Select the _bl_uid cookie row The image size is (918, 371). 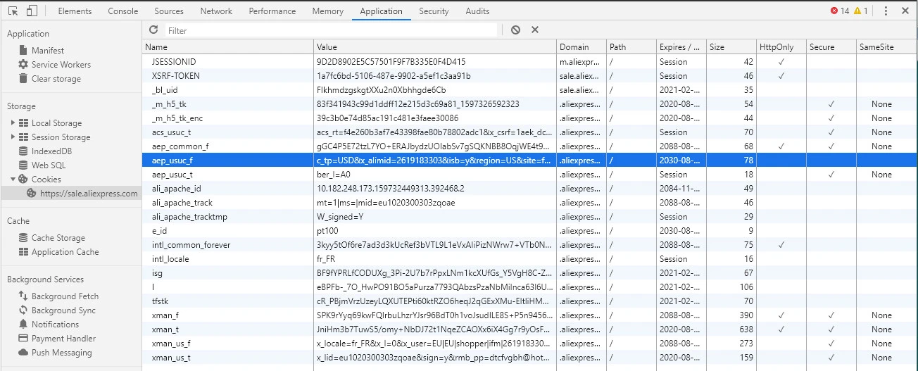tap(530, 90)
